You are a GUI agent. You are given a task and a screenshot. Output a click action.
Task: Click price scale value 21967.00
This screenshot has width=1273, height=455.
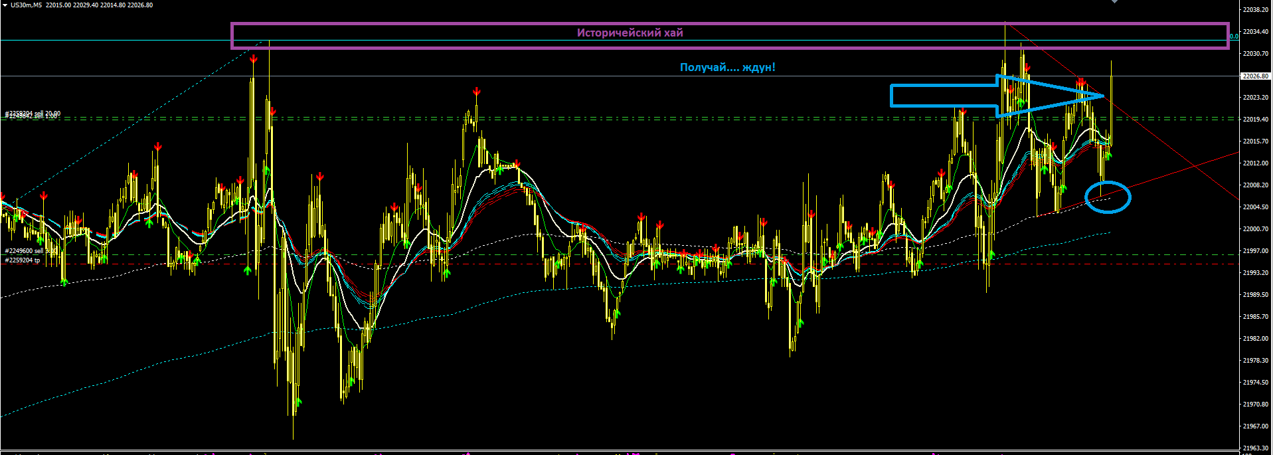click(1255, 426)
